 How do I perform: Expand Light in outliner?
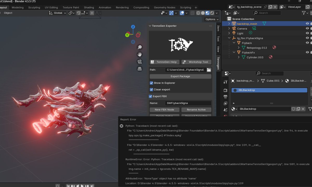pos(229,33)
